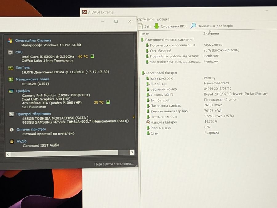Open the Довідка menu in AIDA64

click(x=163, y=19)
